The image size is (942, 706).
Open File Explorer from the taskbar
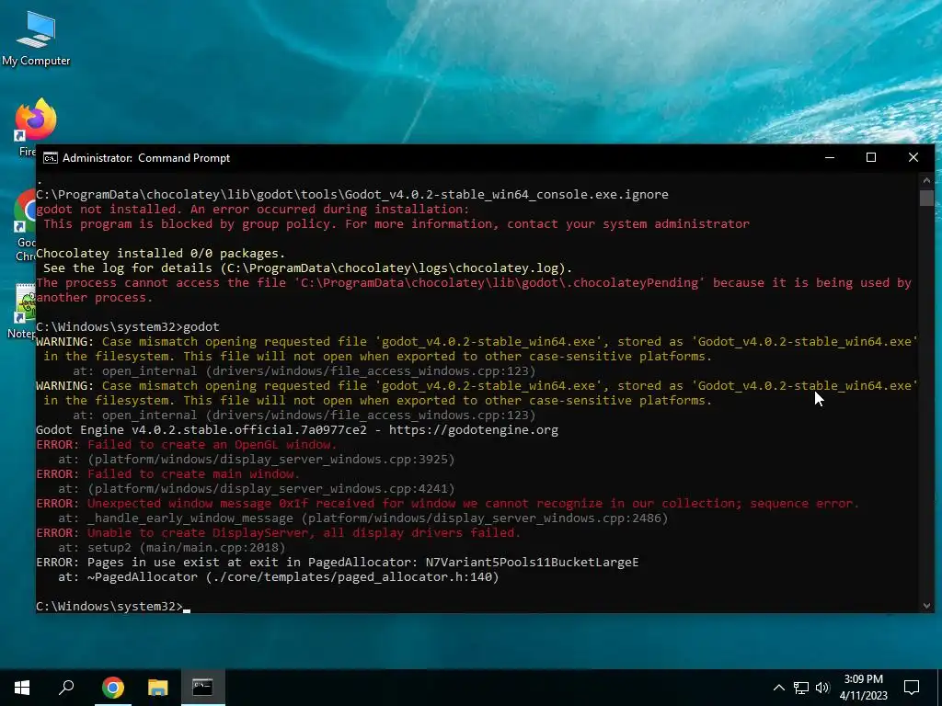[x=157, y=688]
